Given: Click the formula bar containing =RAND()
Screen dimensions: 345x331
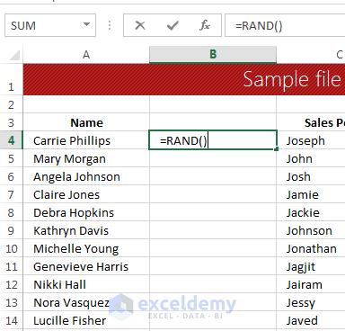Looking at the screenshot, I should [x=285, y=25].
